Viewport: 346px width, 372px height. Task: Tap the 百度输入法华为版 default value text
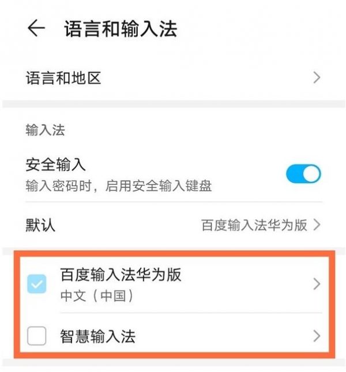[254, 225]
